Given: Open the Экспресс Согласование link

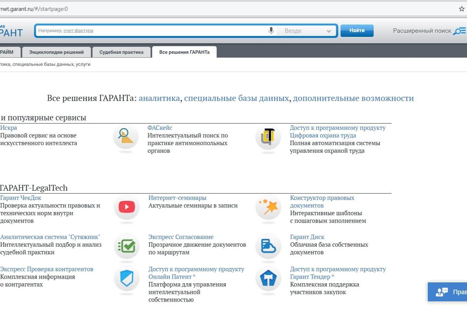Looking at the screenshot, I should pos(181,237).
